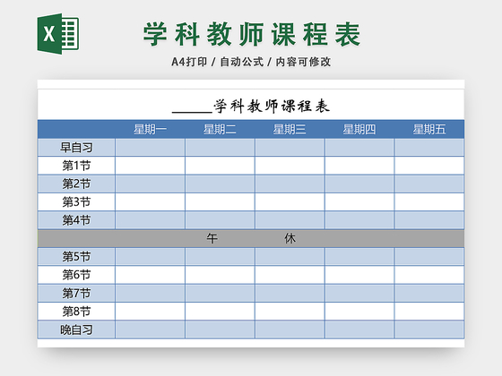502x376 pixels.
Task: Click the gray 午休 merged row
Action: click(x=251, y=238)
